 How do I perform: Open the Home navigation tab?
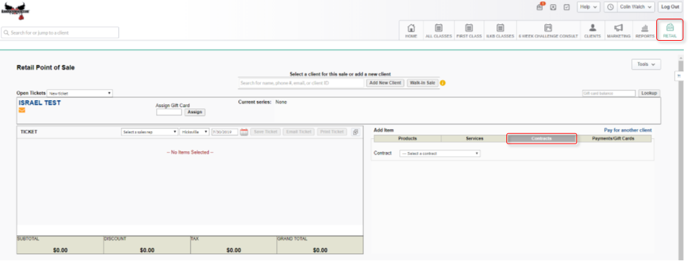pos(411,31)
